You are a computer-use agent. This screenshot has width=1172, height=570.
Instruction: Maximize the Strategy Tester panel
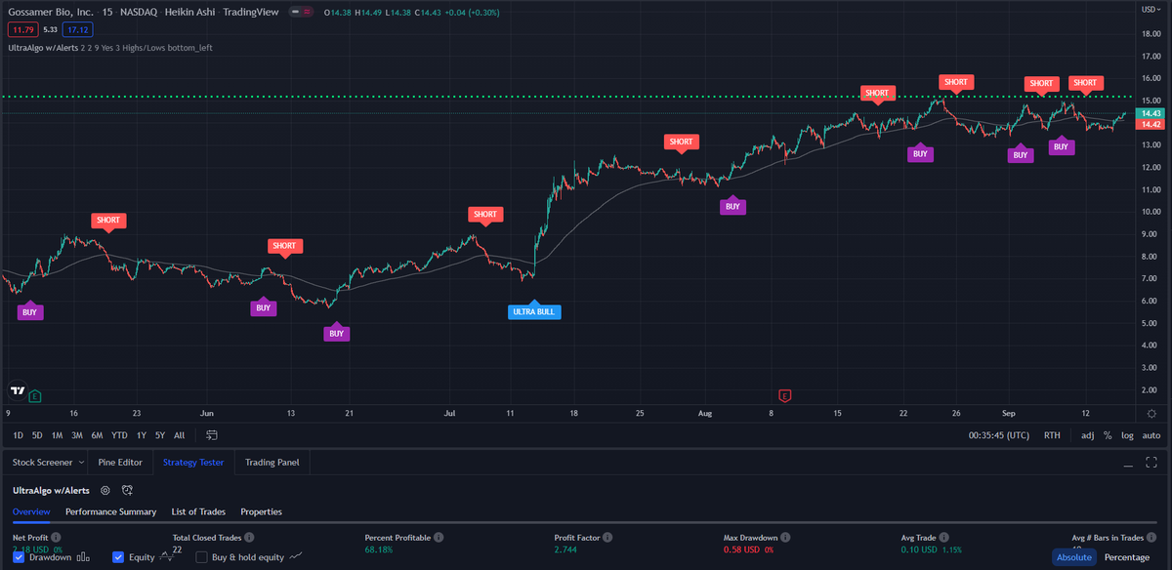pos(1152,462)
